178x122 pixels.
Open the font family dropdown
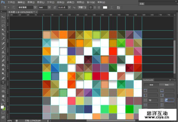(35, 7)
